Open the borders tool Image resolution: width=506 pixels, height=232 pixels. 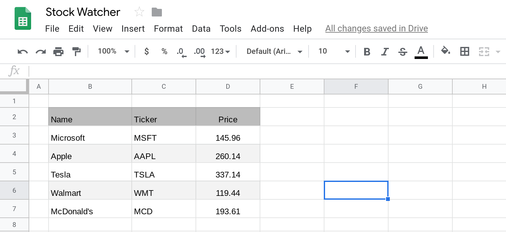coord(465,51)
